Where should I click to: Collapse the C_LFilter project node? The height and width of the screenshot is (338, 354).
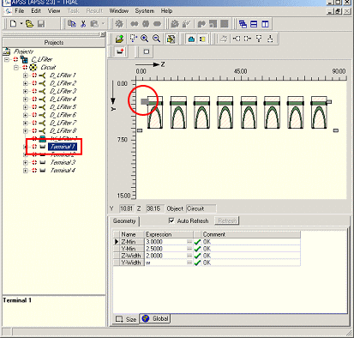pyautogui.click(x=7, y=59)
